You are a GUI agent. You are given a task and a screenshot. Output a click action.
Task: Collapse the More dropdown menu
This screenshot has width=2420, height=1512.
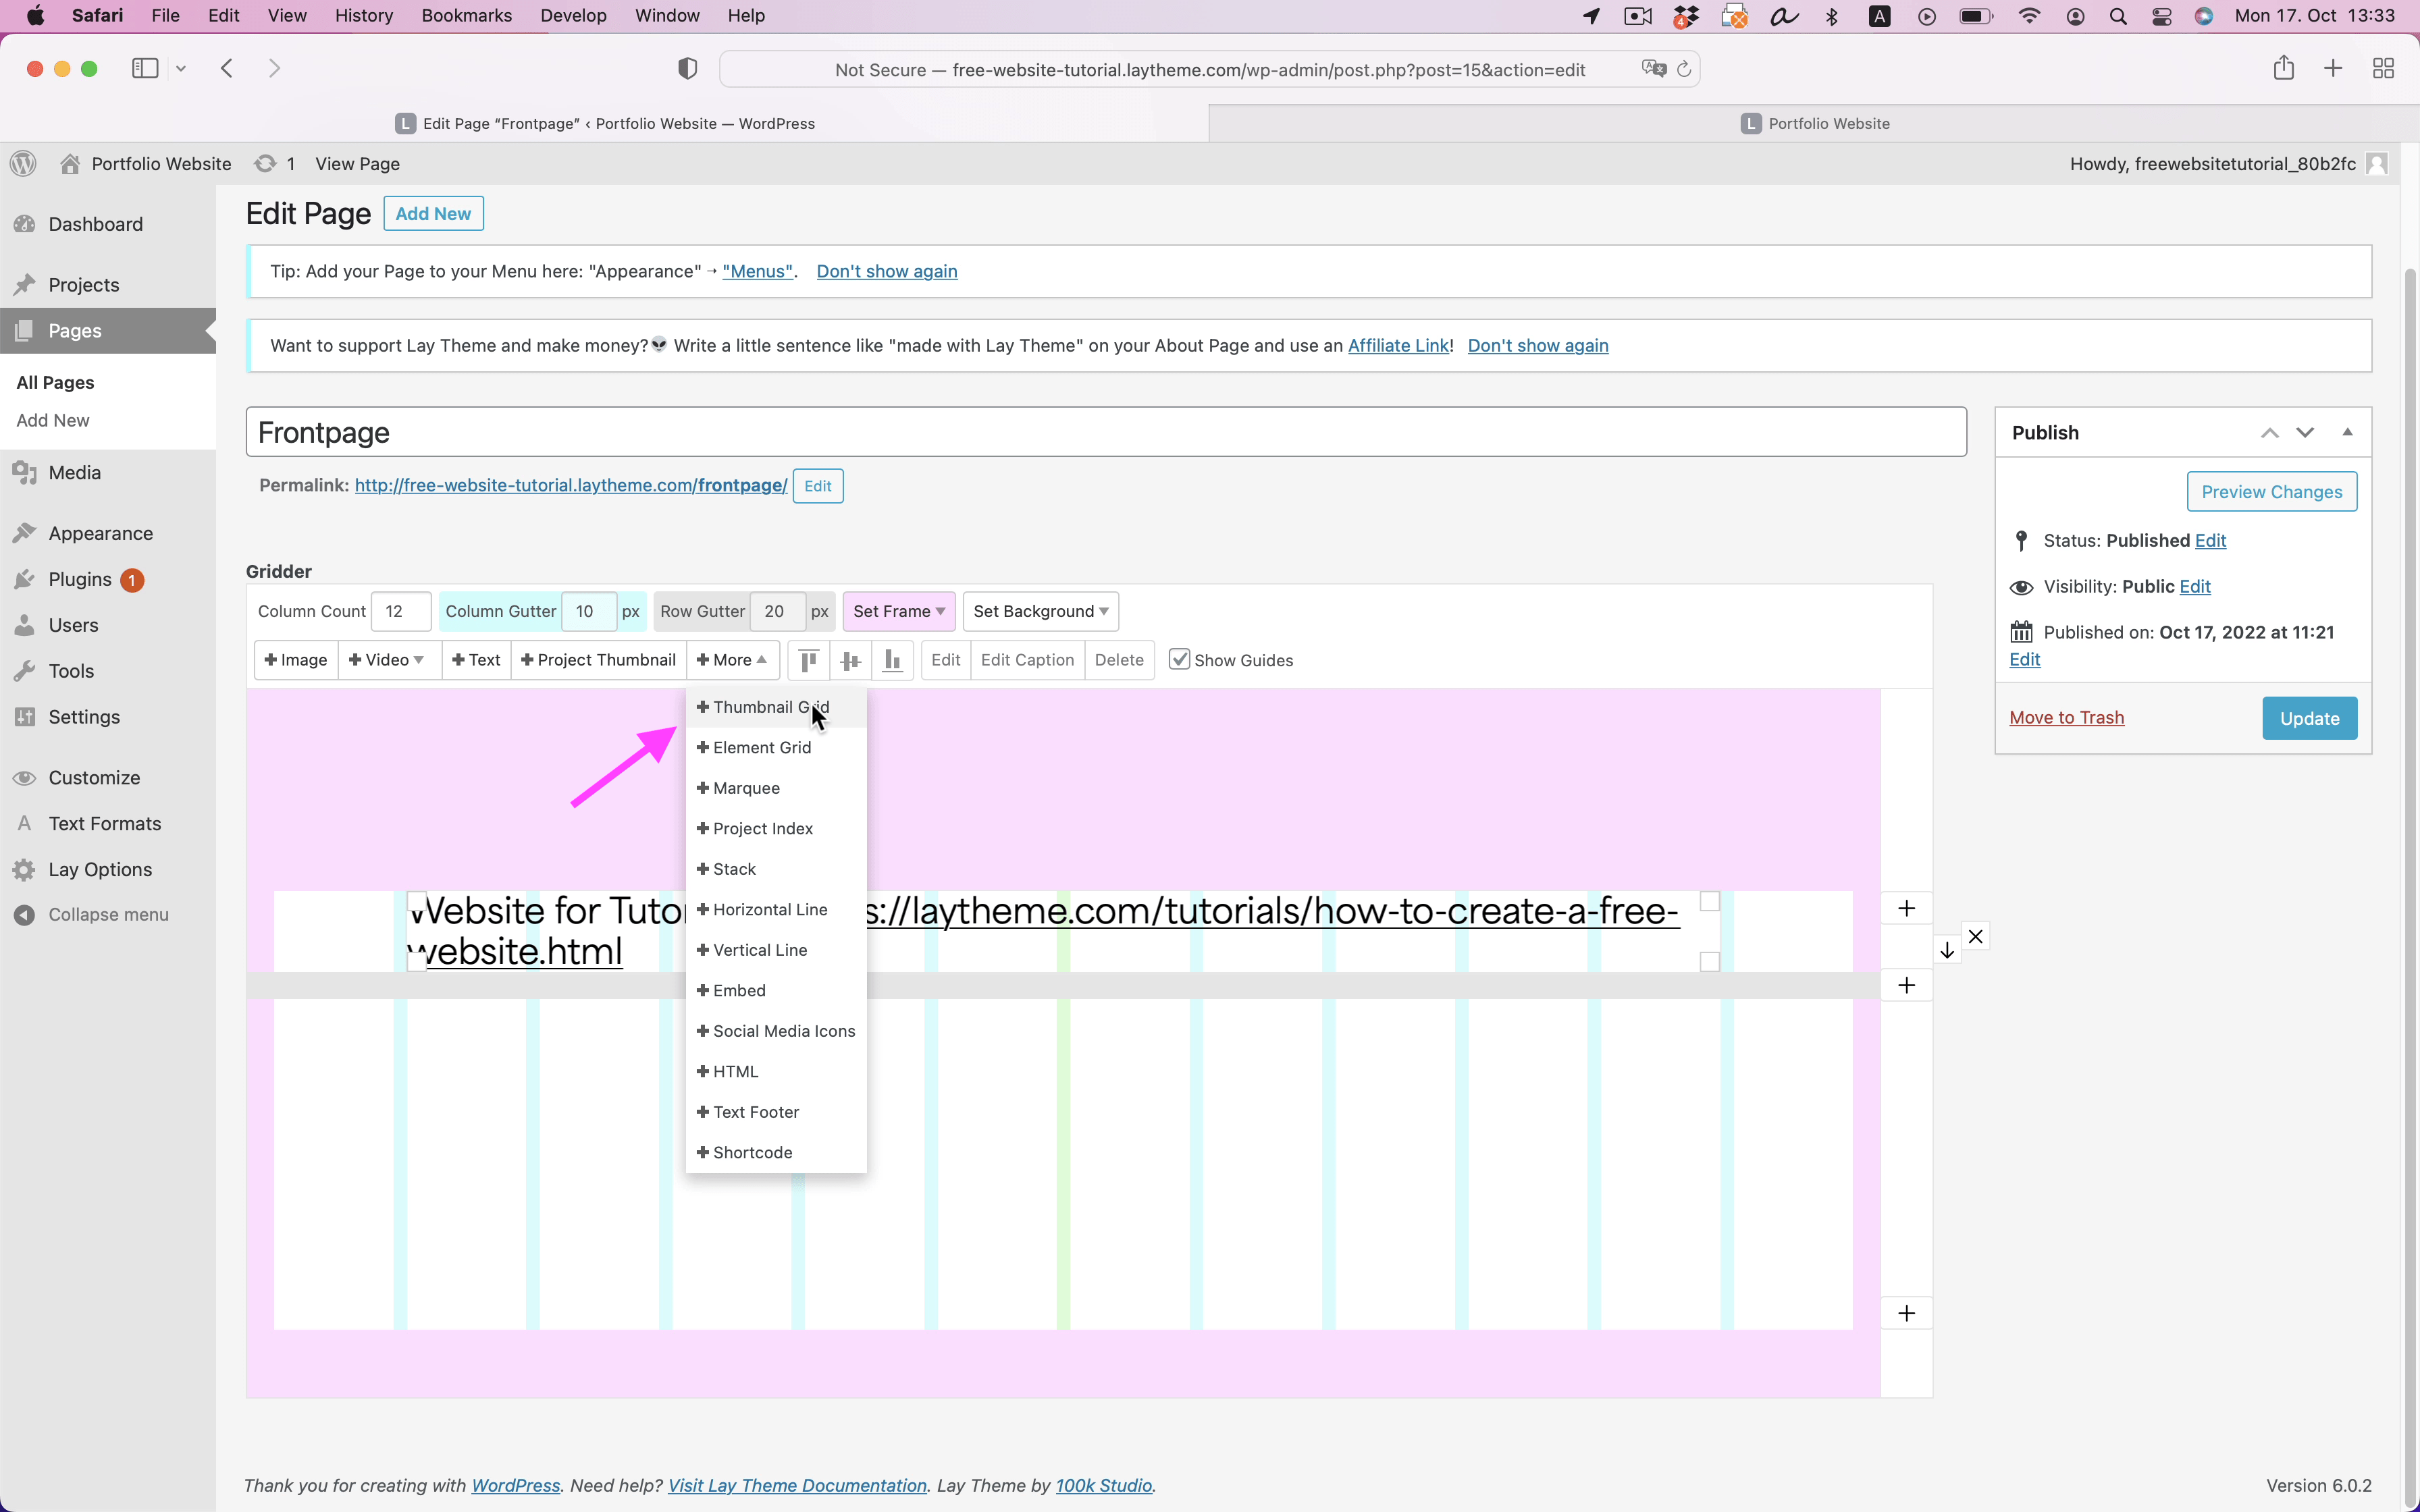click(x=733, y=660)
